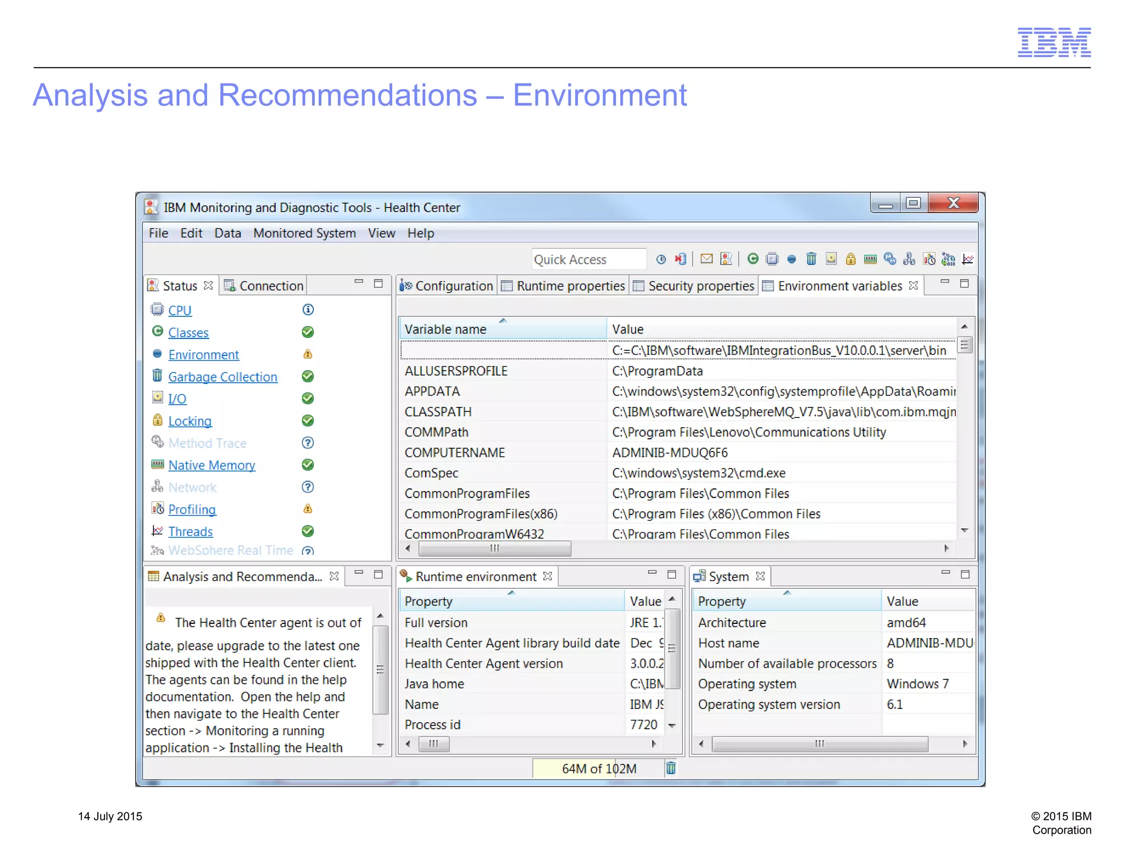Close the Runtime environment tab

point(547,576)
